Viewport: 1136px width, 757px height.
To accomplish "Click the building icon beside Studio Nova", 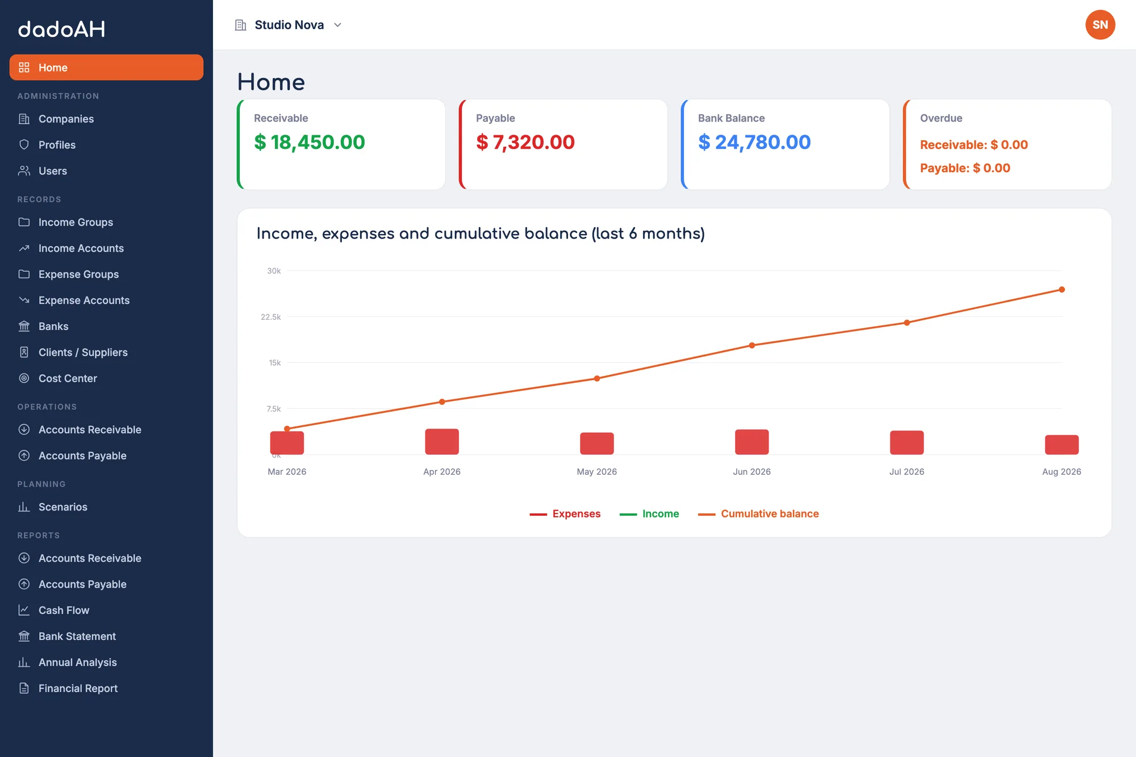I will point(241,25).
